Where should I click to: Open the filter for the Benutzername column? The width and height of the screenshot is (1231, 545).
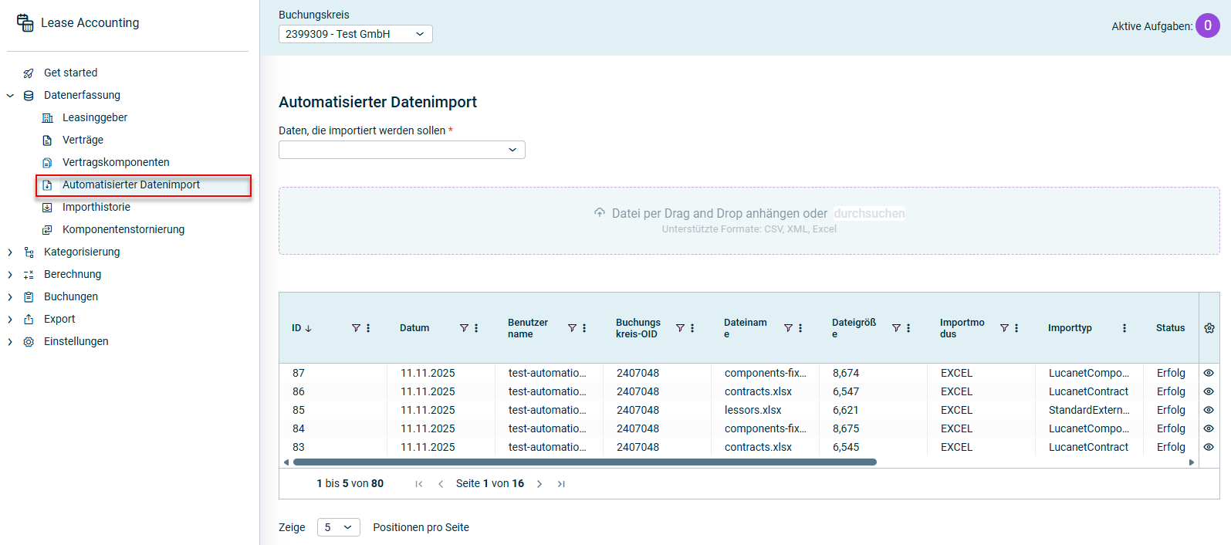click(572, 328)
